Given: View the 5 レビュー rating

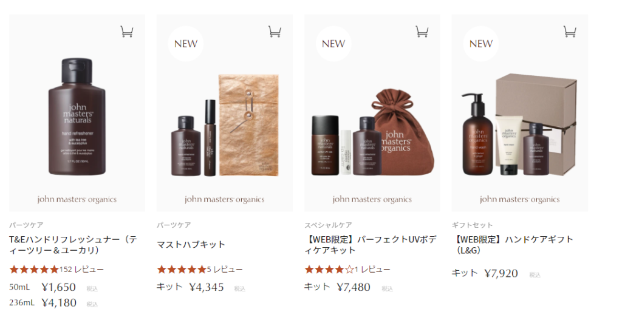Looking at the screenshot, I should 199,270.
